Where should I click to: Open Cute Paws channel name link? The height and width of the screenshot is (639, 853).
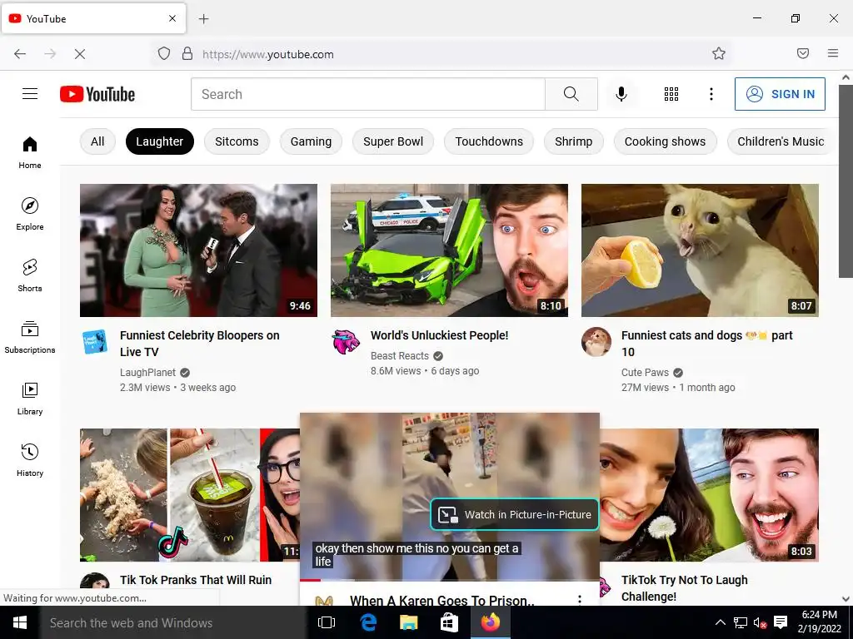(645, 372)
